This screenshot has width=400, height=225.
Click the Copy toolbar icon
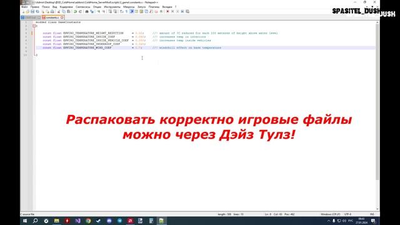point(64,11)
